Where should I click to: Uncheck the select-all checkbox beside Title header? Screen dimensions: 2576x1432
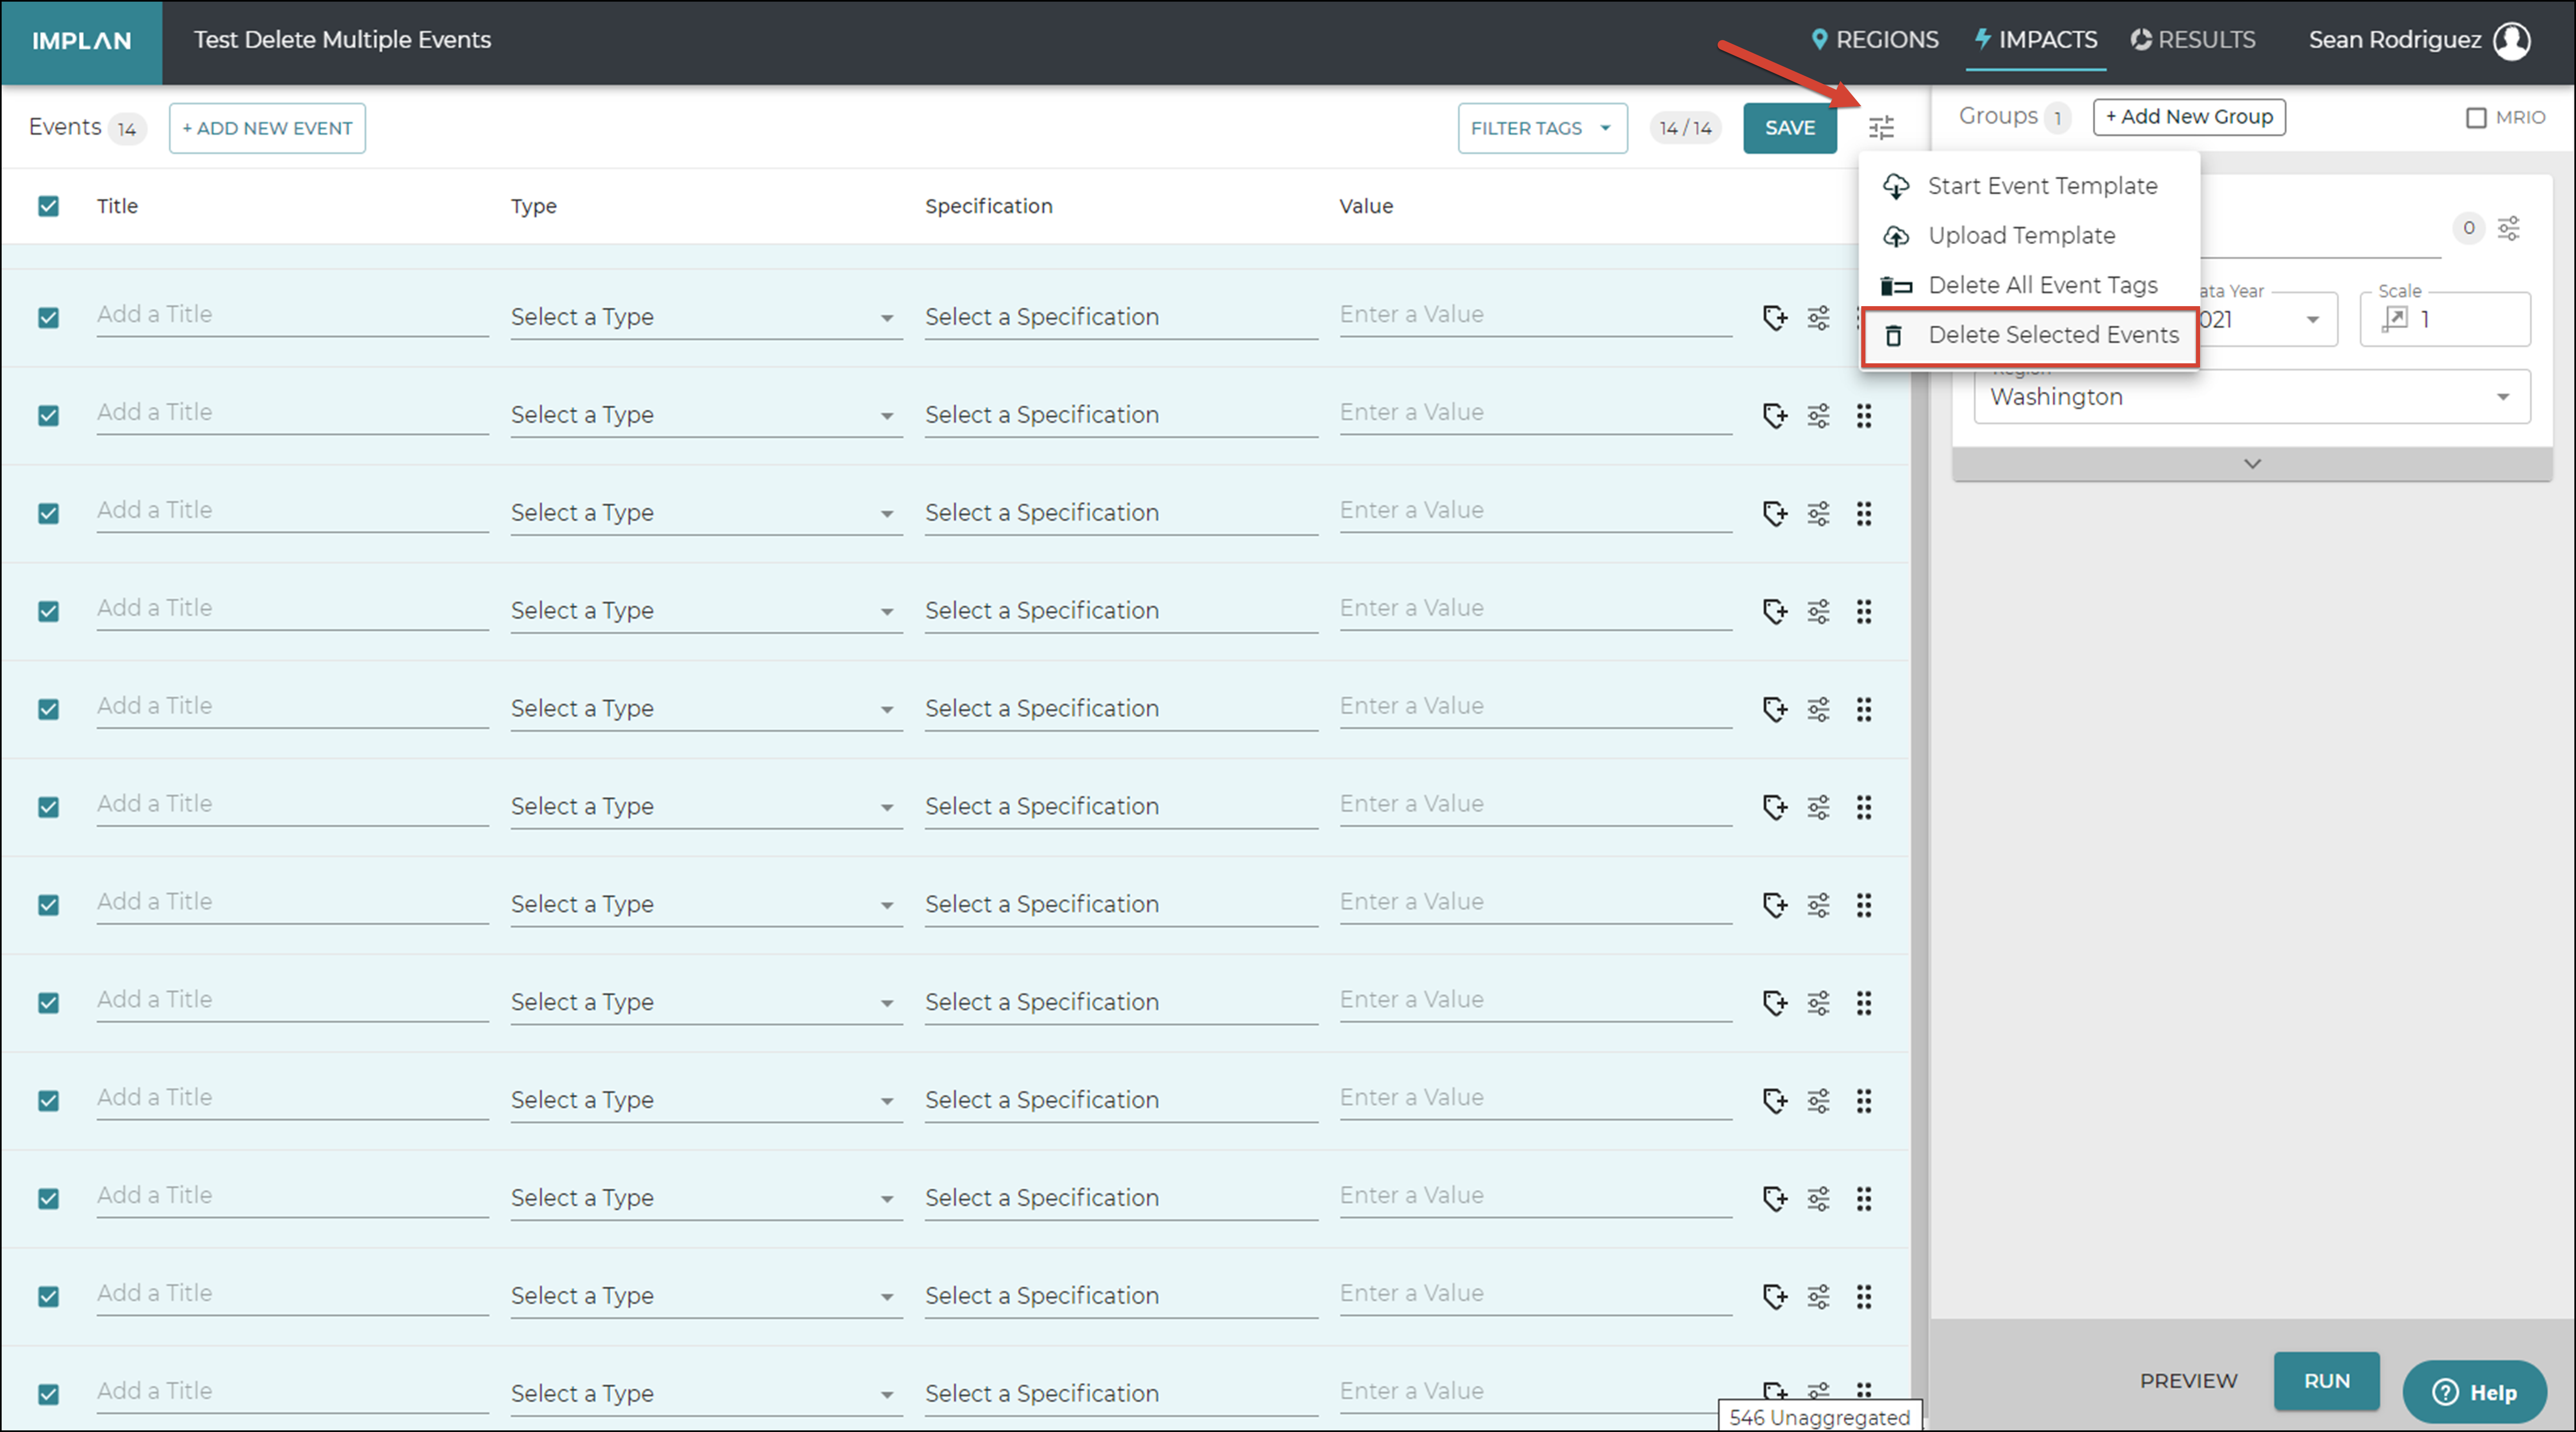click(x=48, y=206)
